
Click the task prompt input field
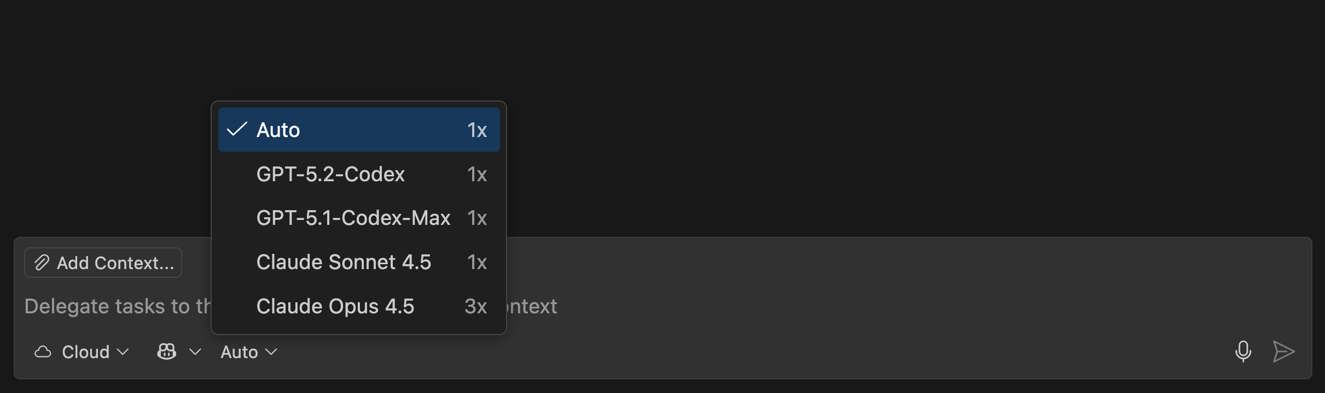821,306
